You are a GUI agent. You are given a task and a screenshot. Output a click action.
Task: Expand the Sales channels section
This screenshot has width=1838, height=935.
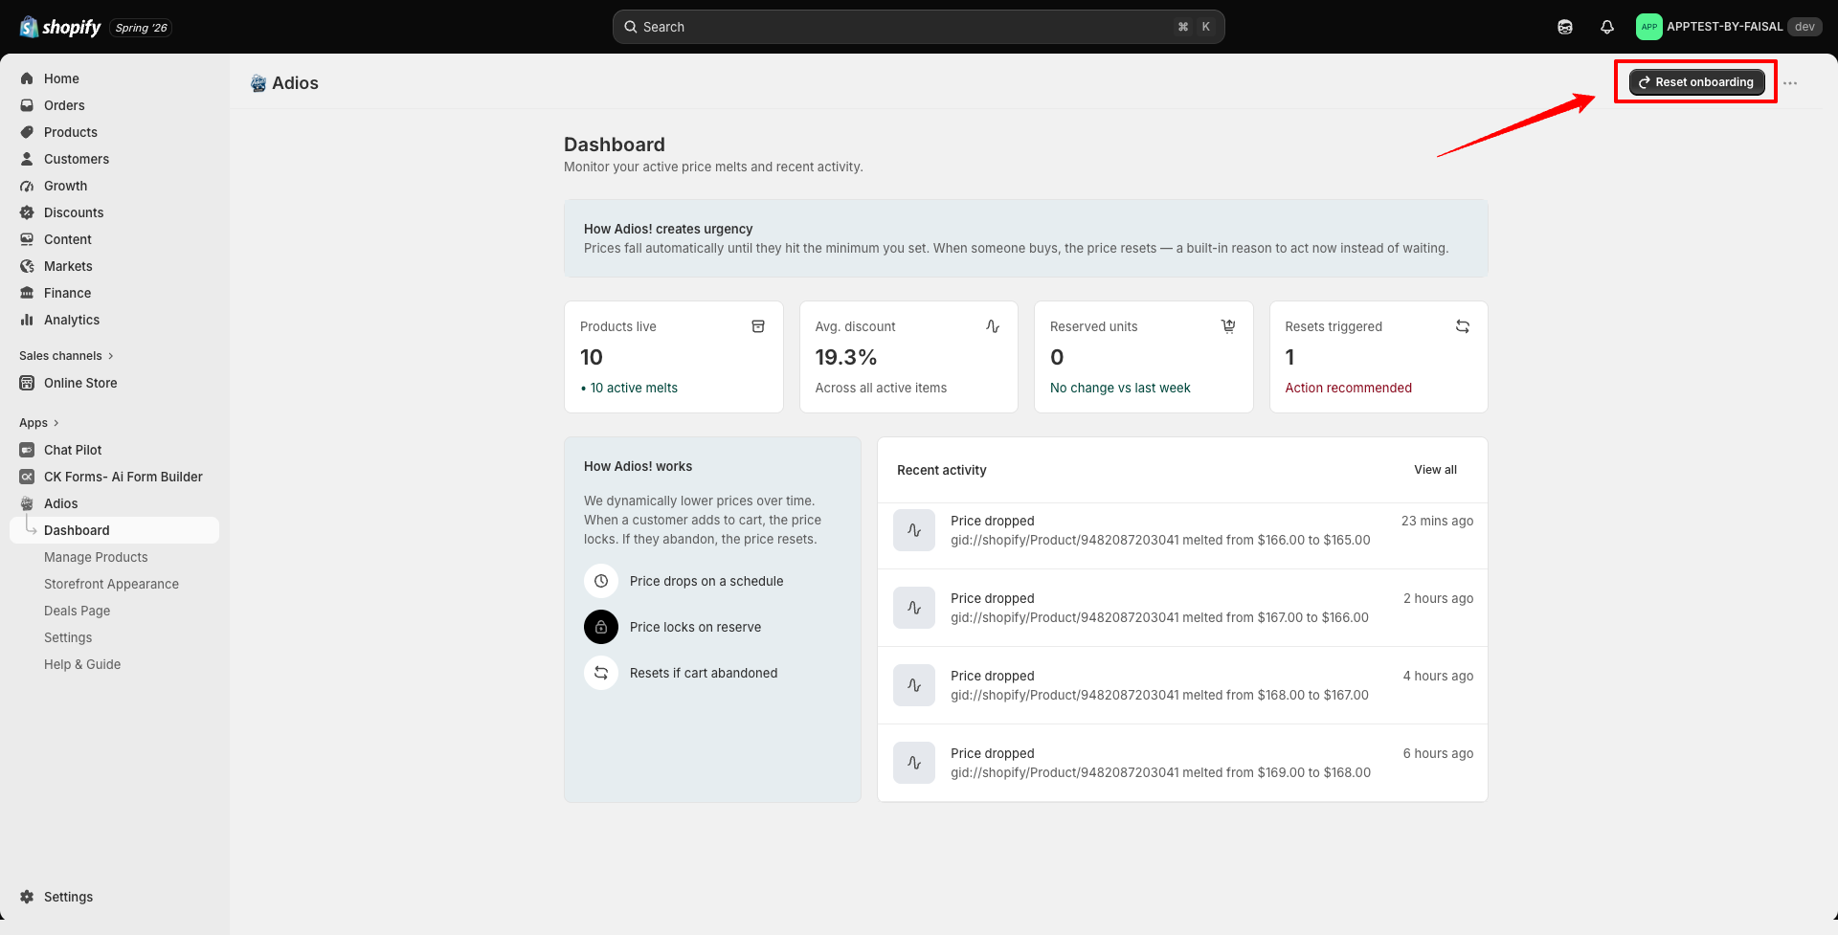tap(66, 356)
